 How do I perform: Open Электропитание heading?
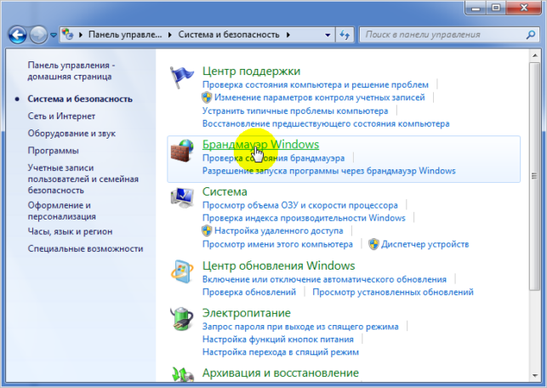tap(247, 312)
